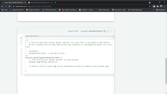This screenshot has height=94, width=167.
Task: Open the Extensions puzzle icon
Action: click(x=158, y=6)
